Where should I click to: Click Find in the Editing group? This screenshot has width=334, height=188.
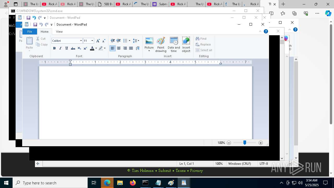[x=201, y=39]
